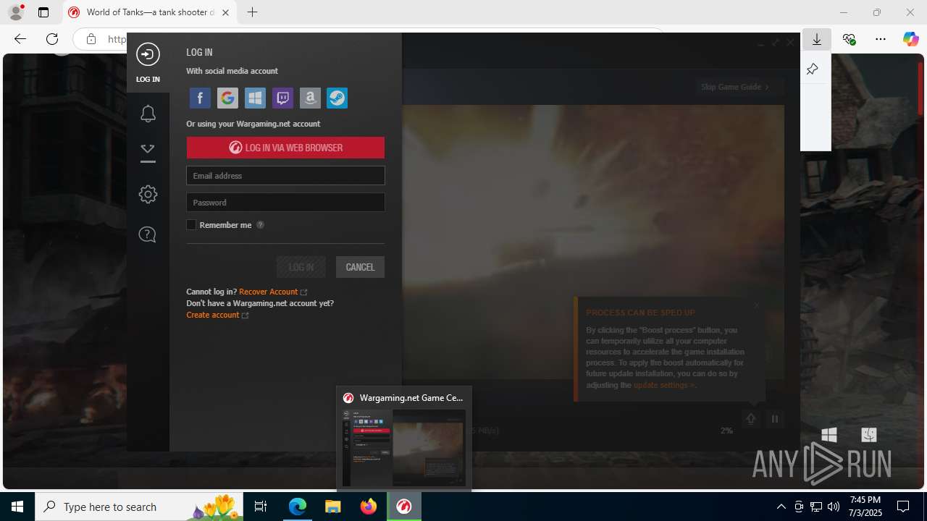Open the Edge profile avatar
This screenshot has width=927, height=521.
(16, 12)
